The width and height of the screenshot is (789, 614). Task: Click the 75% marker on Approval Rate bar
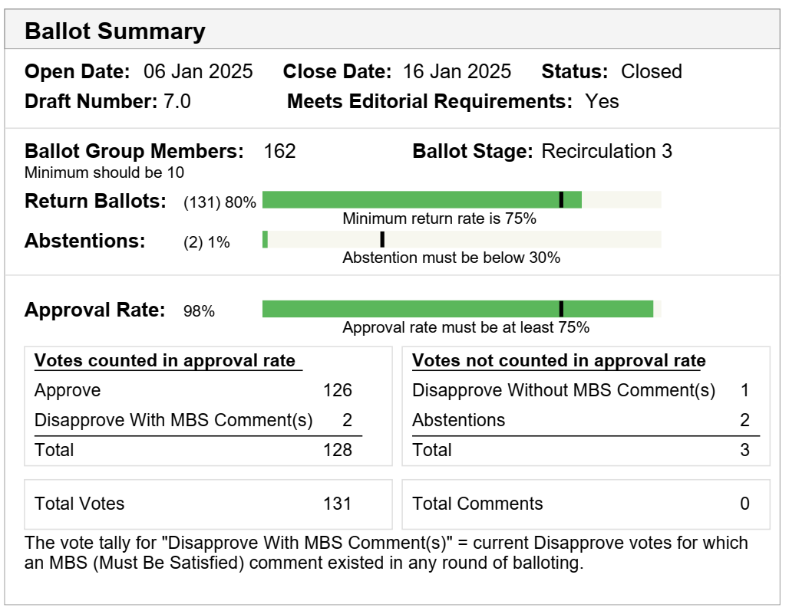[x=561, y=309]
